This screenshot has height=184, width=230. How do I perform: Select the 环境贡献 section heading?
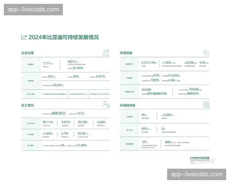click(126, 53)
